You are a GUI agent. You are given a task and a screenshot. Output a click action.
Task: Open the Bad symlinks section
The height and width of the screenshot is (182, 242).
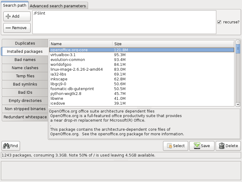coord(25,84)
